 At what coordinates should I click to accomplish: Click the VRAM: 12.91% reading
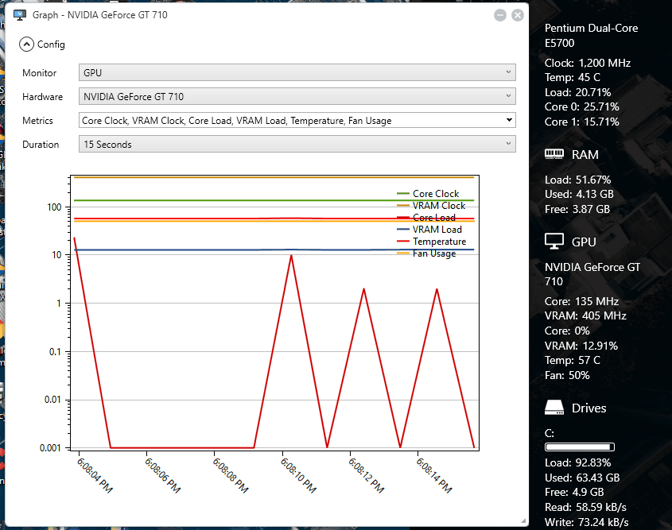point(581,346)
